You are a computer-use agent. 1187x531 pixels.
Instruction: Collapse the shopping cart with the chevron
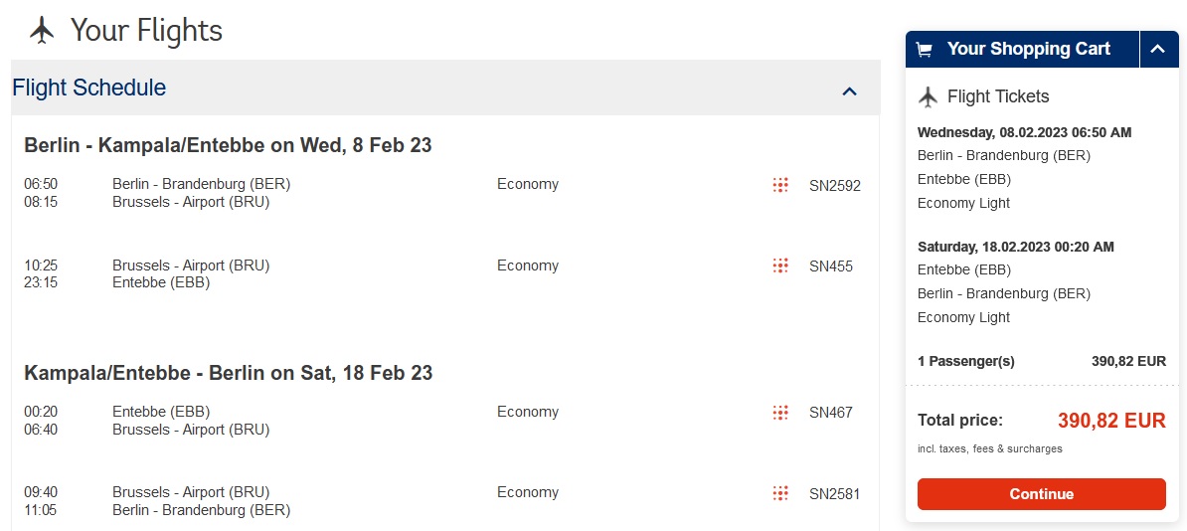tap(1157, 50)
